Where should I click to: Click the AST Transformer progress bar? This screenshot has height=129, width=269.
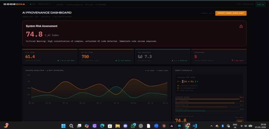(x=209, y=103)
